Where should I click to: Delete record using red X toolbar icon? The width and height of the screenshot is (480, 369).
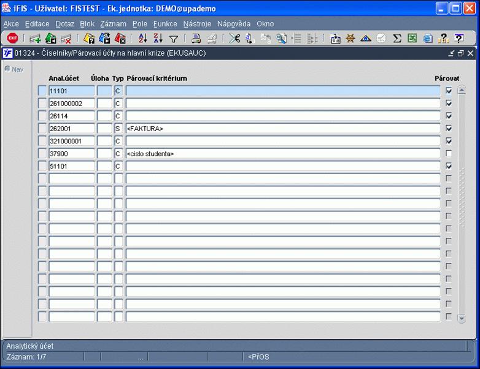tap(66, 39)
